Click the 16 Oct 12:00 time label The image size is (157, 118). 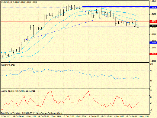coord(31,116)
